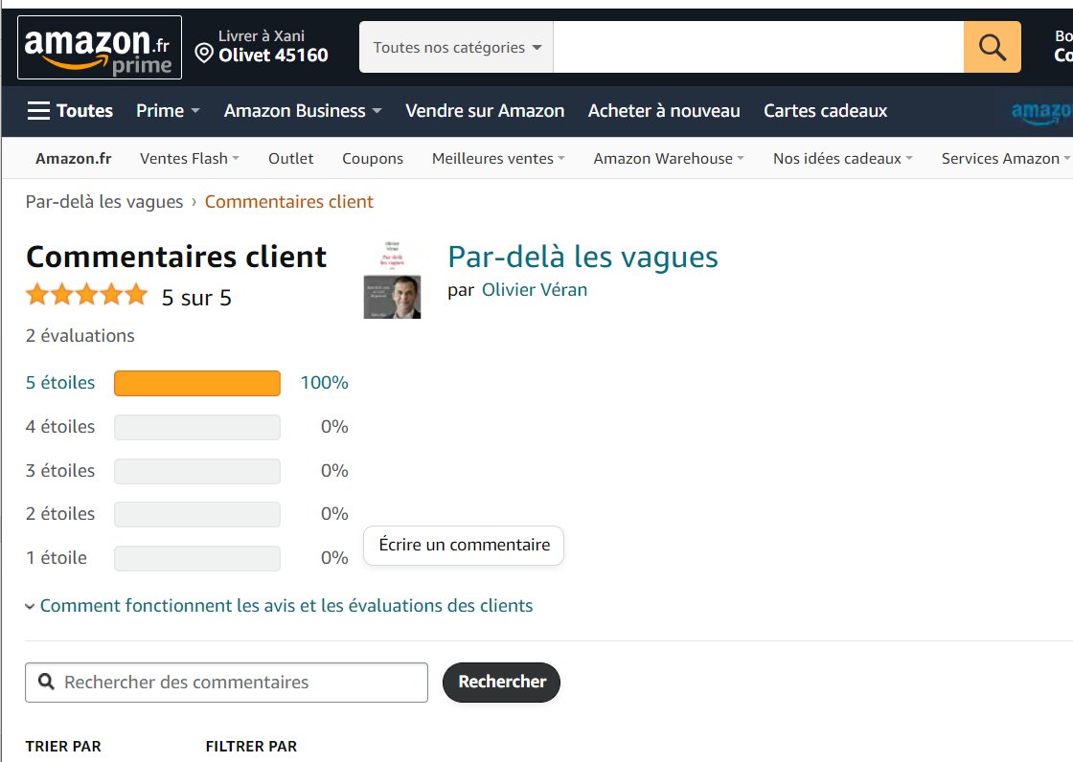The width and height of the screenshot is (1073, 762).
Task: Click the five-star rating graphic
Action: [87, 295]
